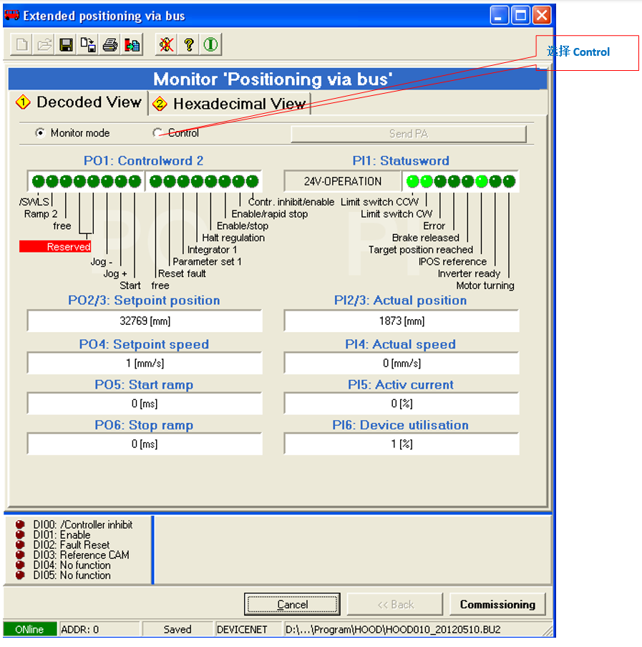Click the Save floppy disk toolbar icon
The width and height of the screenshot is (642, 647).
[x=66, y=45]
